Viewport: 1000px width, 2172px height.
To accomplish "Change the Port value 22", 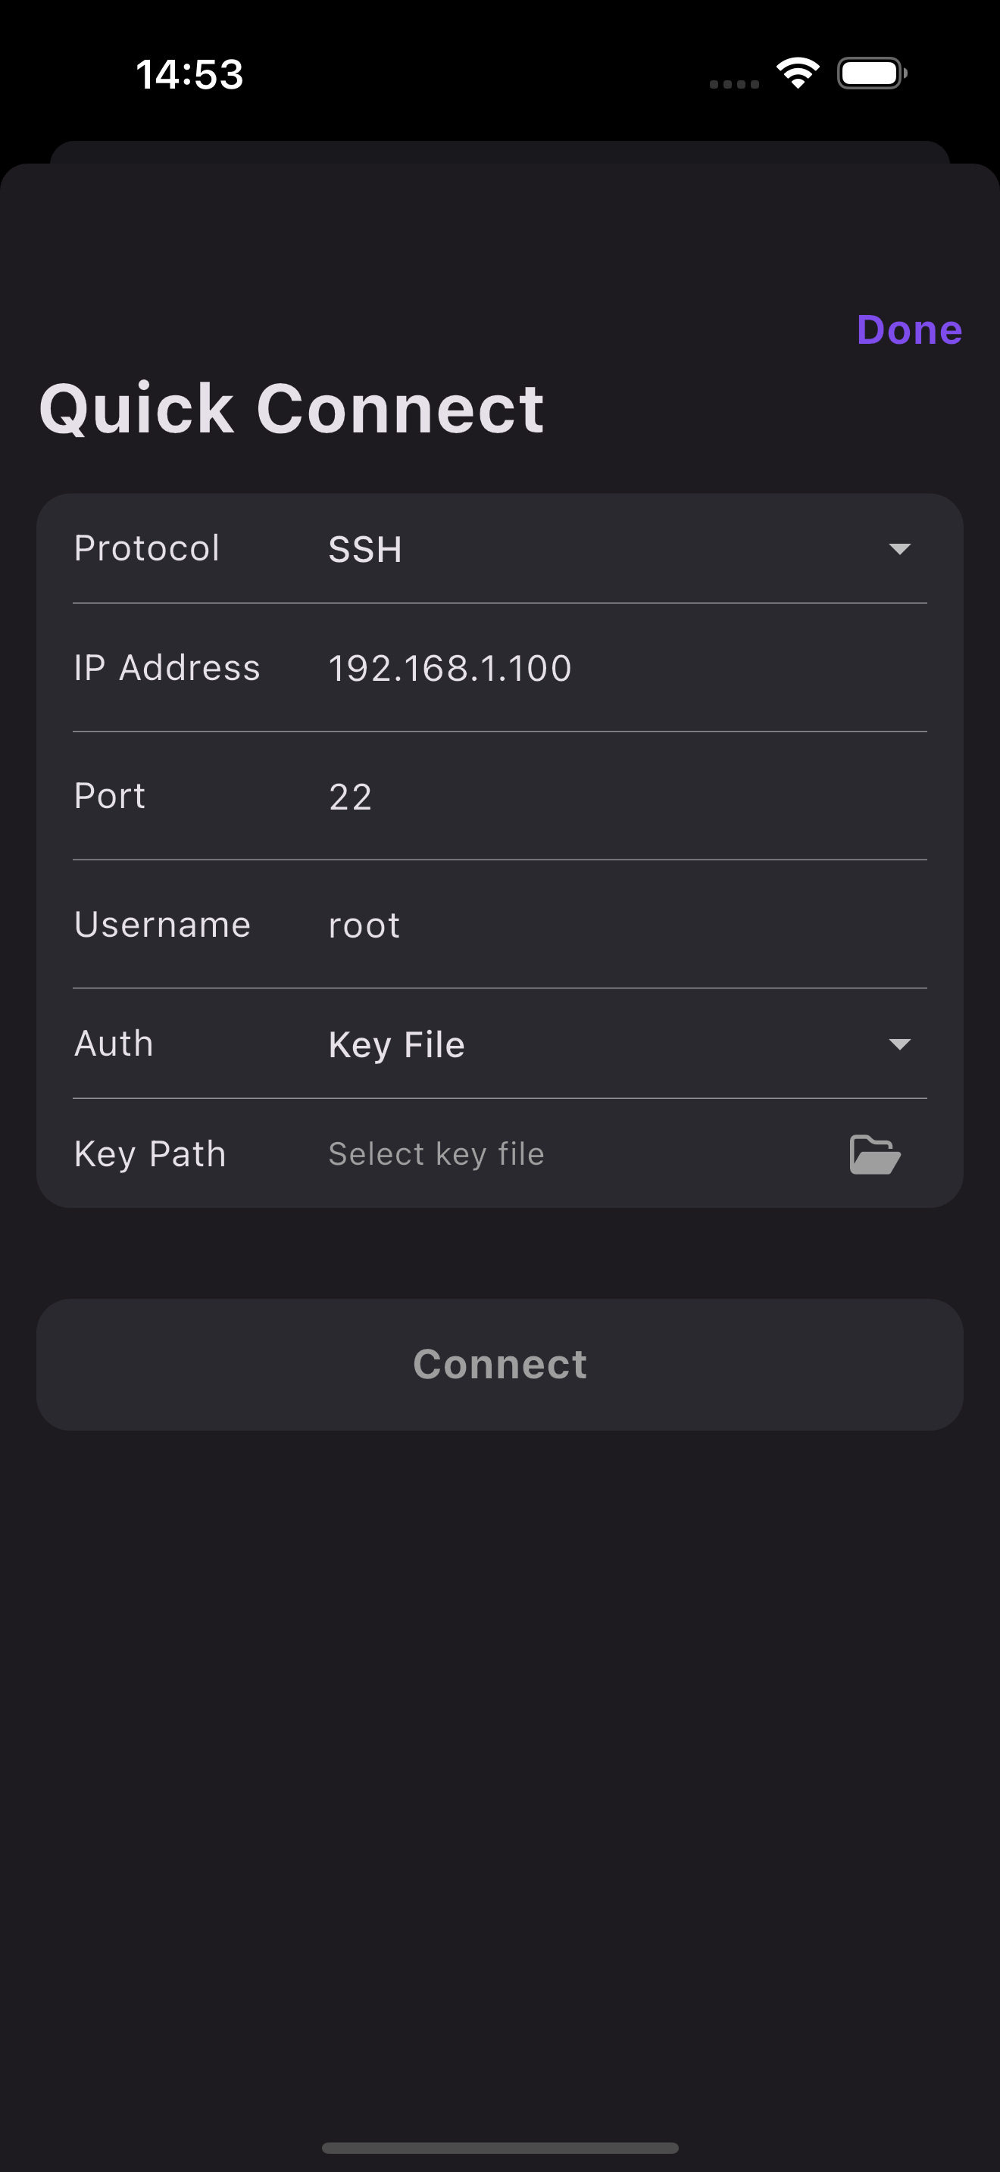I will tap(351, 795).
